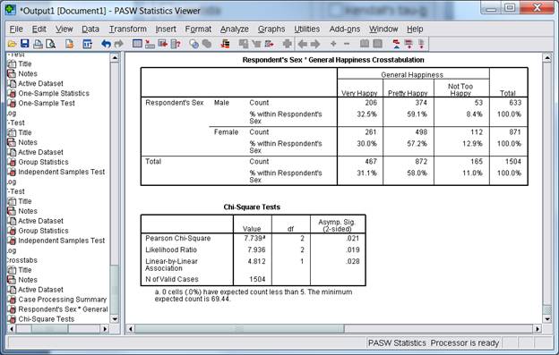559x355 pixels.
Task: Undo the last action with blue arrow
Action: (106, 44)
